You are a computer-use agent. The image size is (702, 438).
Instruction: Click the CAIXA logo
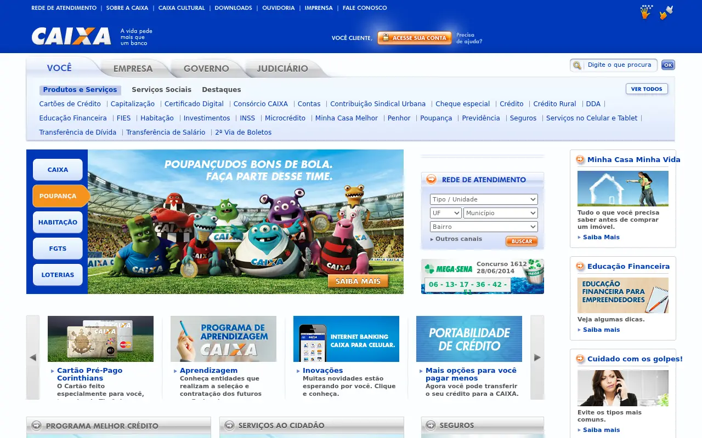[x=71, y=36]
